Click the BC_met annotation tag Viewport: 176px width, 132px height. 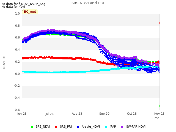(30, 12)
